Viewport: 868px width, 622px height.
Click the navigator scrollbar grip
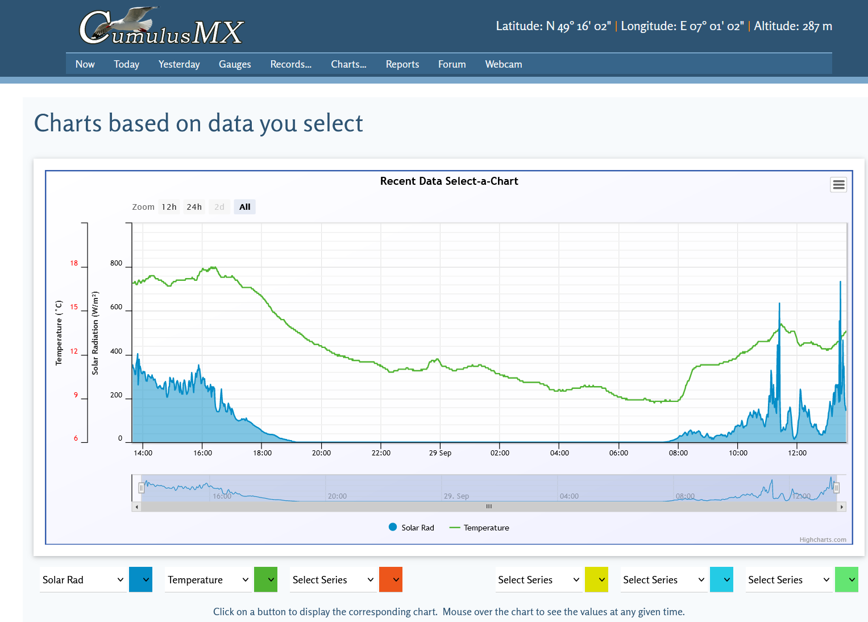(x=489, y=507)
